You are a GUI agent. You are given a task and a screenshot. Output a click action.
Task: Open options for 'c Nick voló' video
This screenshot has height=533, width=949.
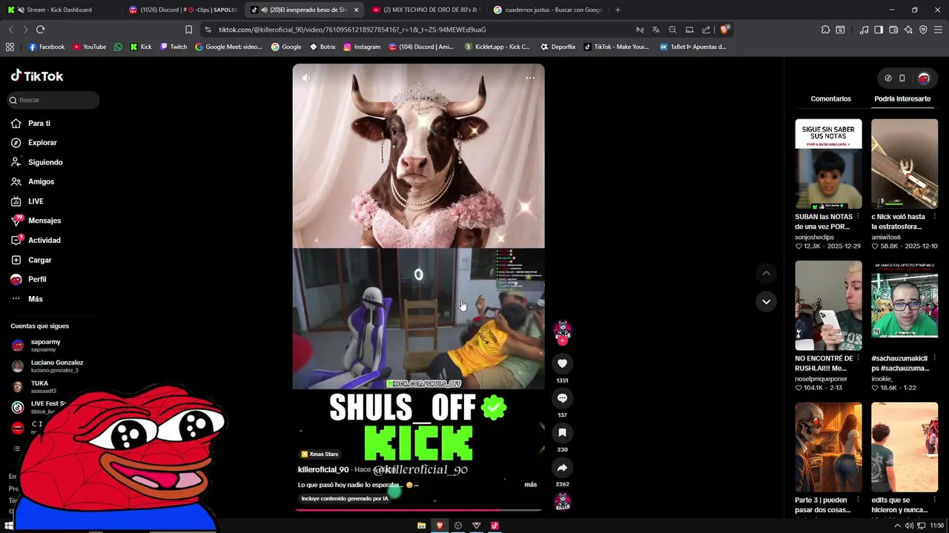pyautogui.click(x=934, y=217)
